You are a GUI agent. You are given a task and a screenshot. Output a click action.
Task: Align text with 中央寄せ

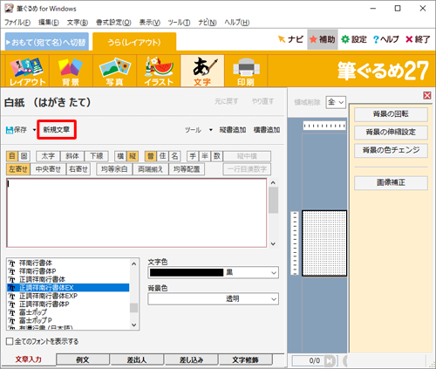pos(48,169)
